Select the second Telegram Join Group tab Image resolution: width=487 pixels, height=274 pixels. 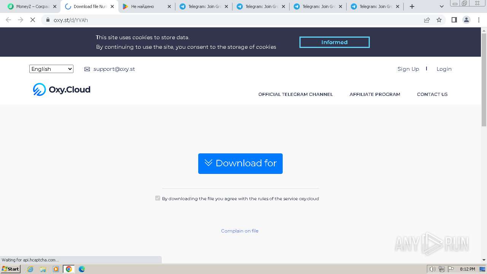(261, 6)
